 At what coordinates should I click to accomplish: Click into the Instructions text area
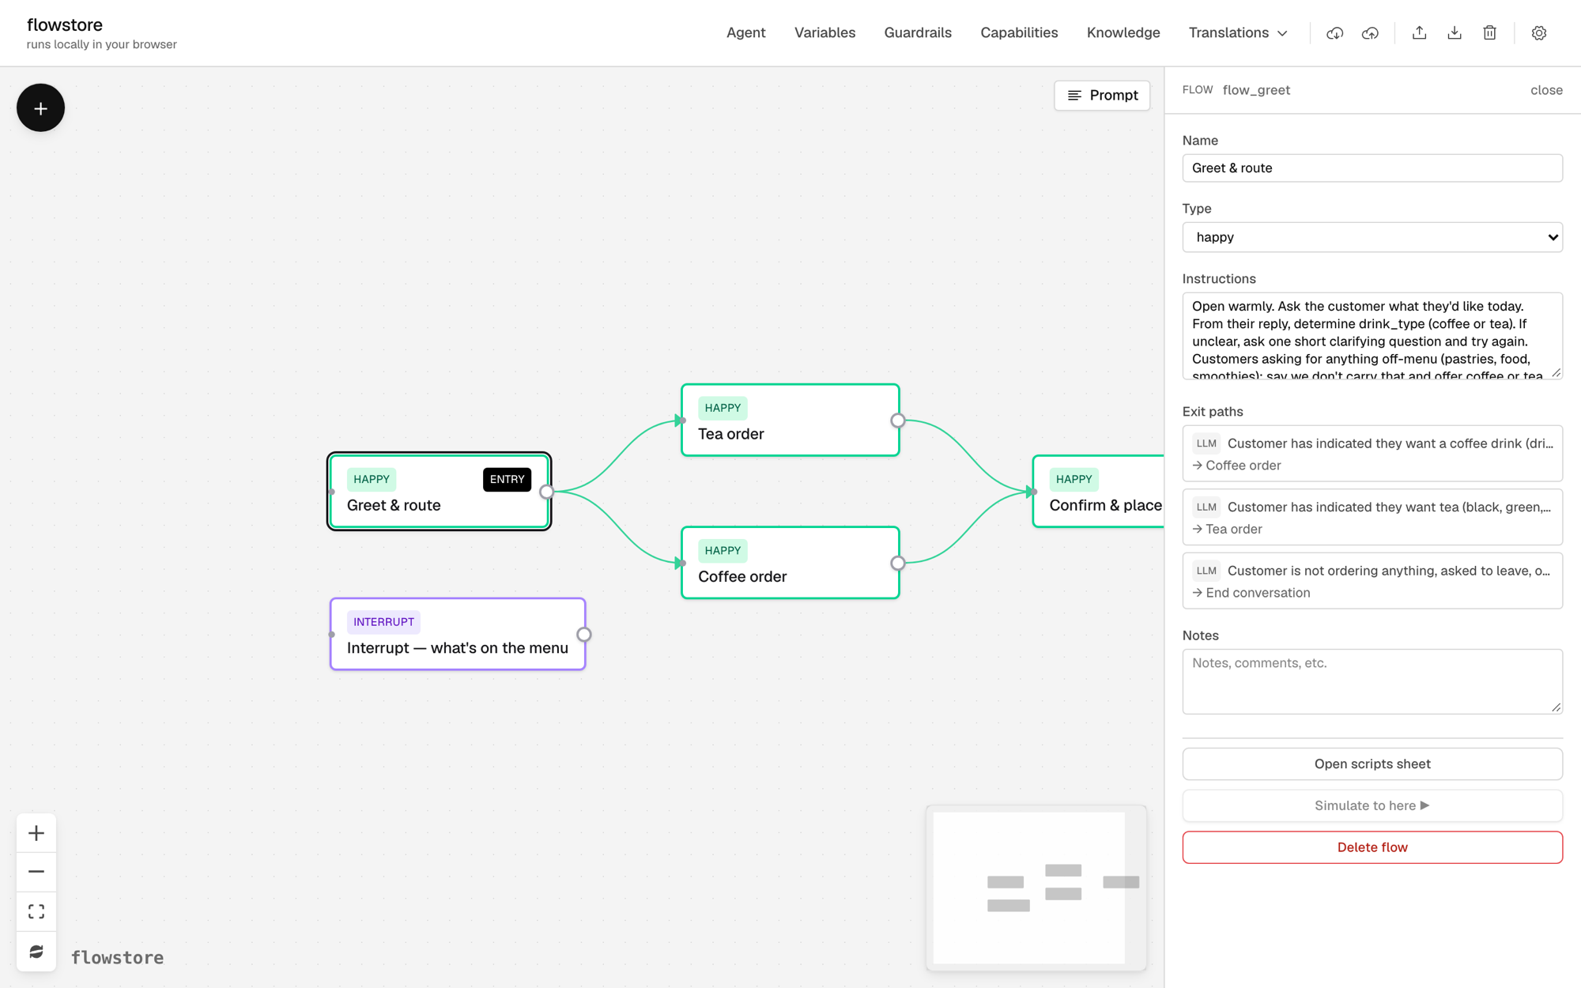[1372, 336]
